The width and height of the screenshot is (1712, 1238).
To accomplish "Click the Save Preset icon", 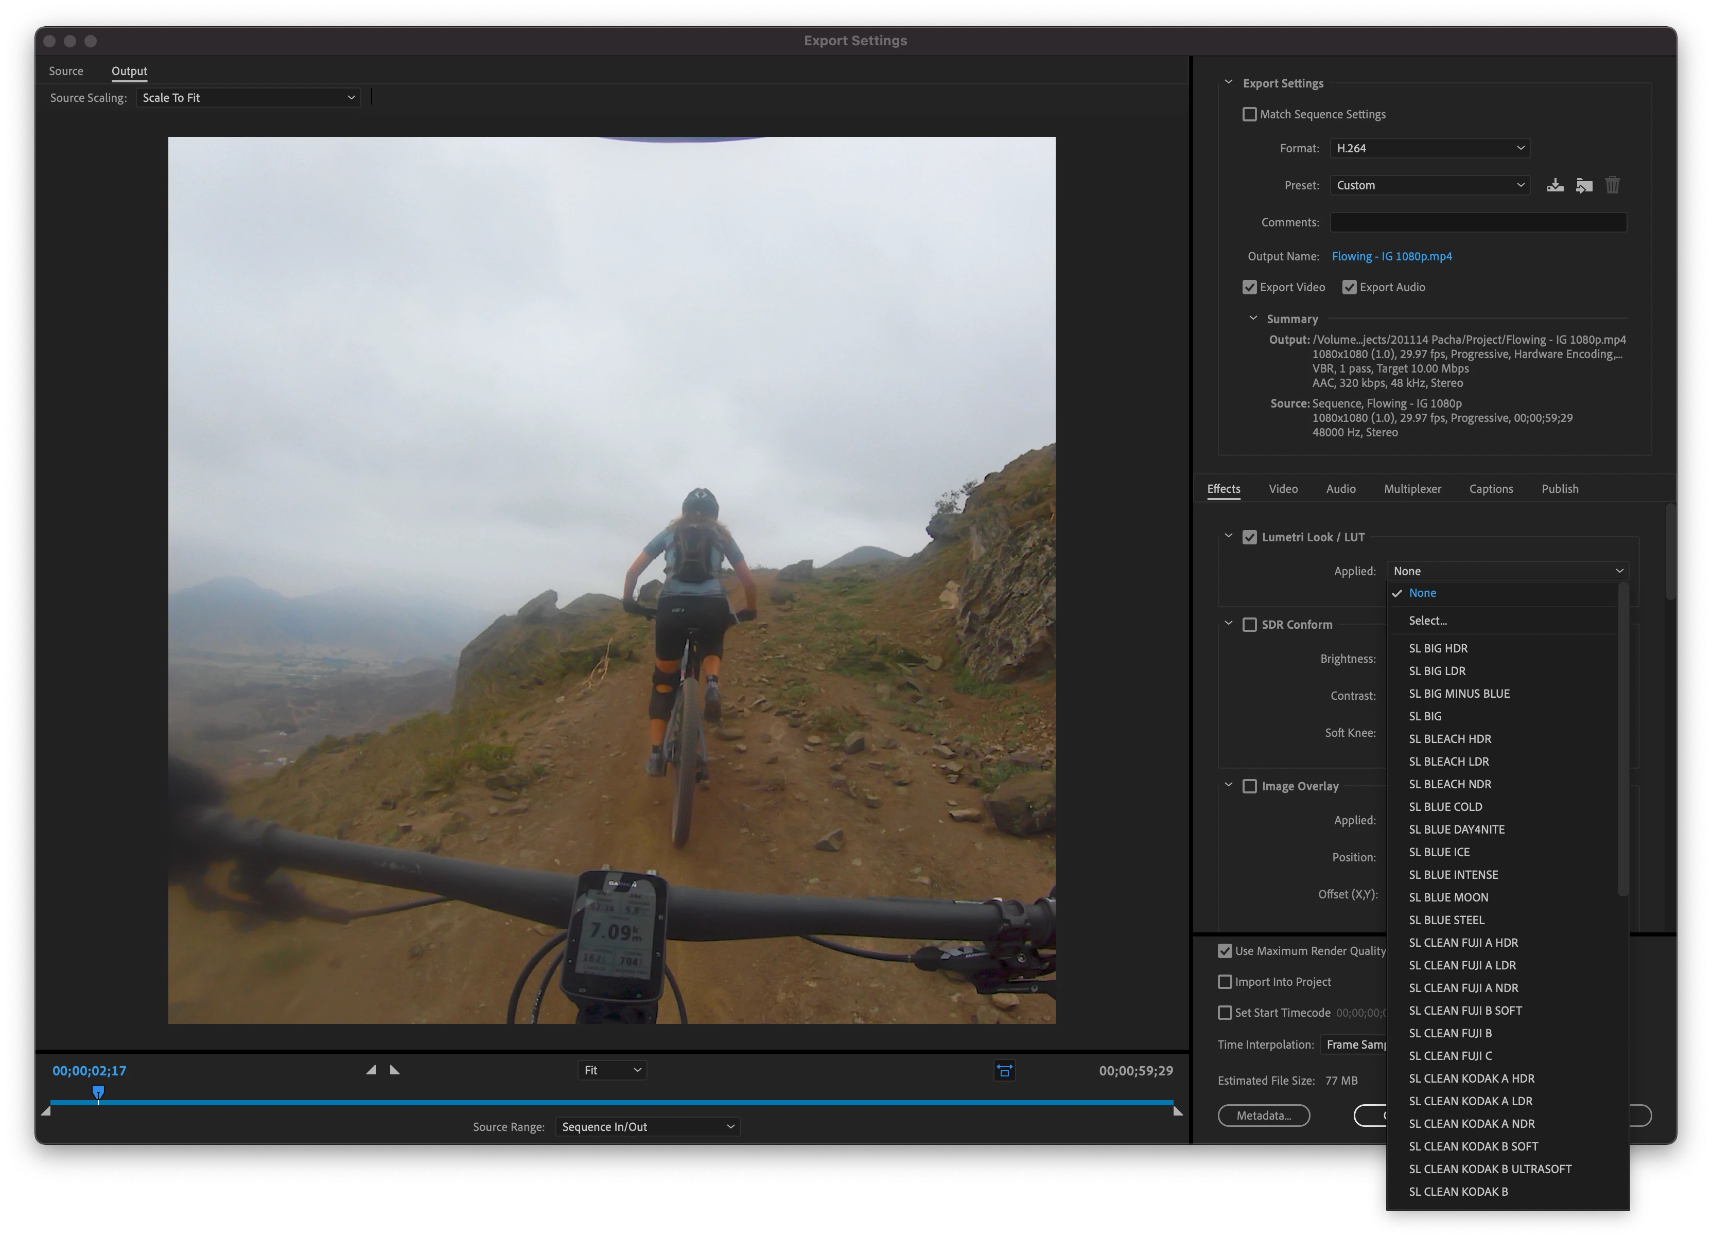I will 1555,186.
